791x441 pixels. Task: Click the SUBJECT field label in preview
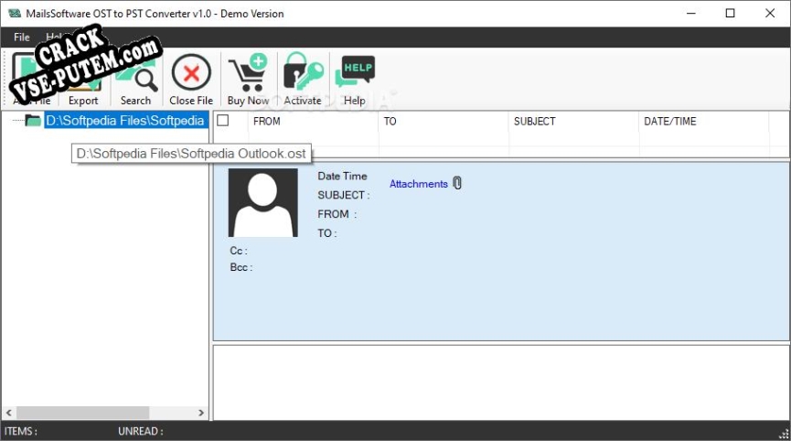pos(344,195)
